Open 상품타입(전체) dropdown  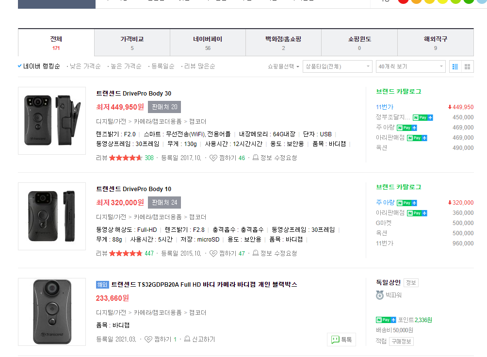pyautogui.click(x=337, y=66)
